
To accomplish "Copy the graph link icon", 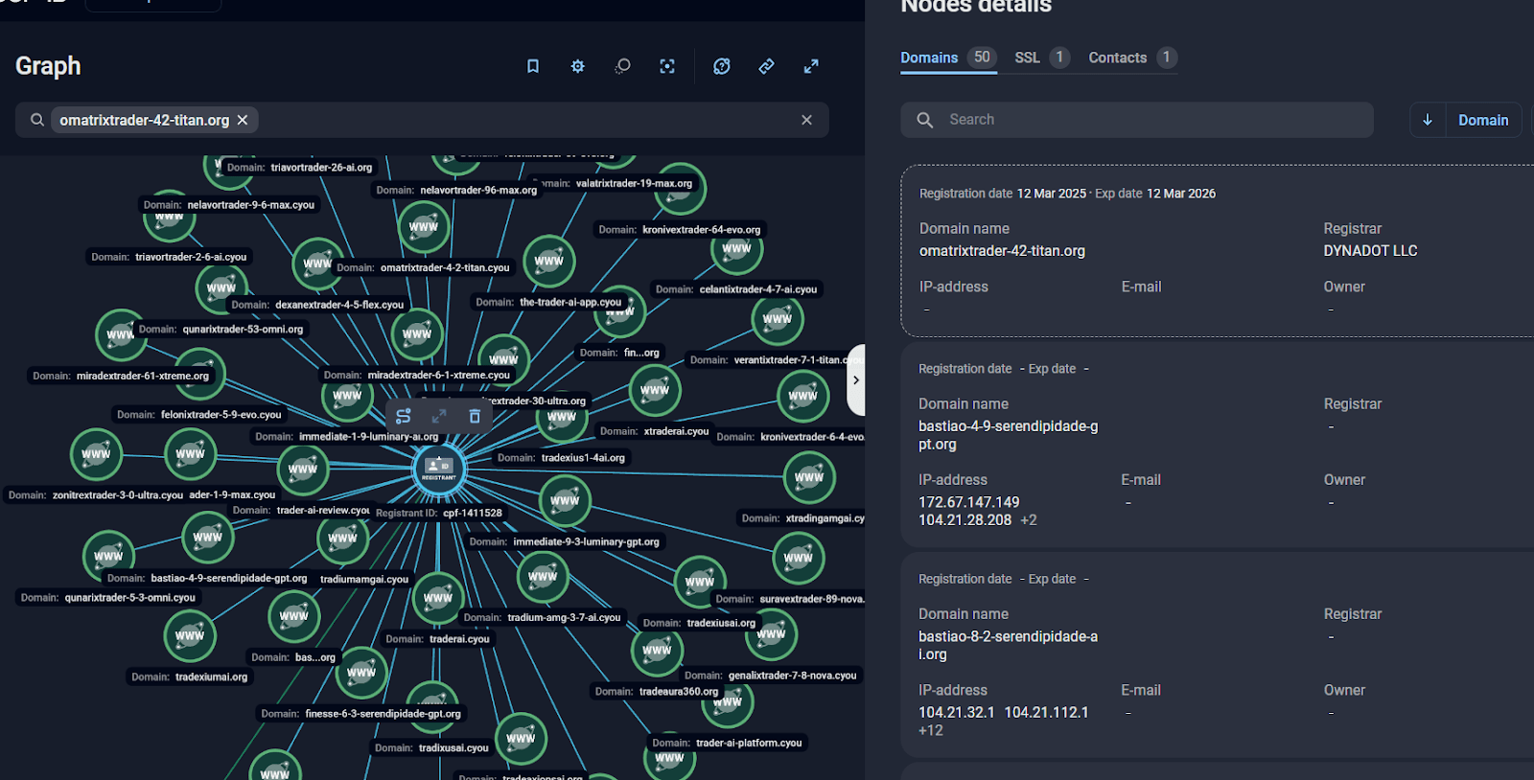I will 766,66.
